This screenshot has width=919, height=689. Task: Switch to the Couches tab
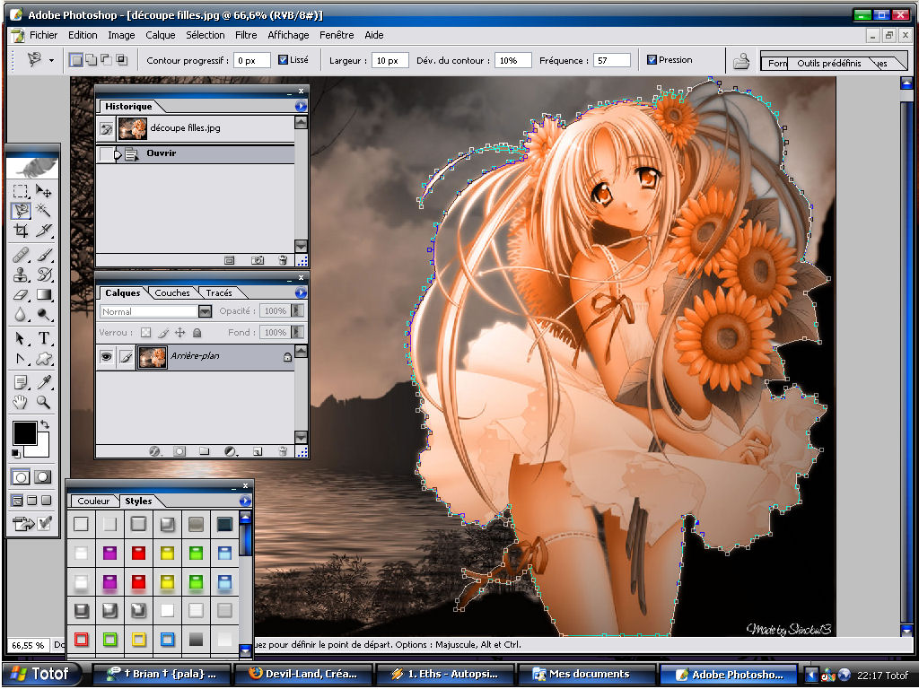[x=172, y=293]
